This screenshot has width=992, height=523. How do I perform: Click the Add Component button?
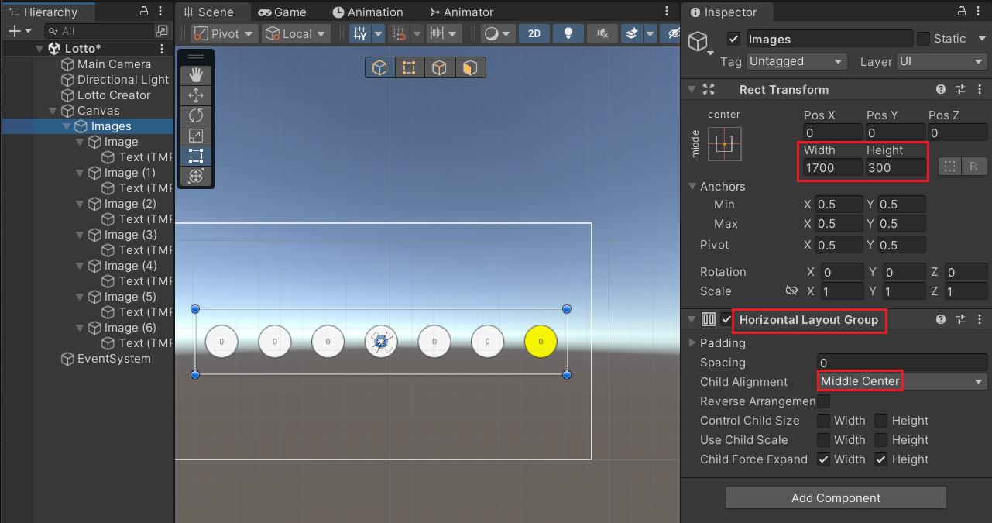pyautogui.click(x=836, y=498)
